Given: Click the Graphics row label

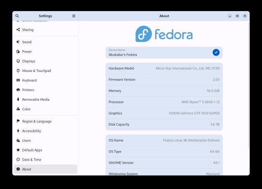Looking at the screenshot, I should click(x=115, y=113).
